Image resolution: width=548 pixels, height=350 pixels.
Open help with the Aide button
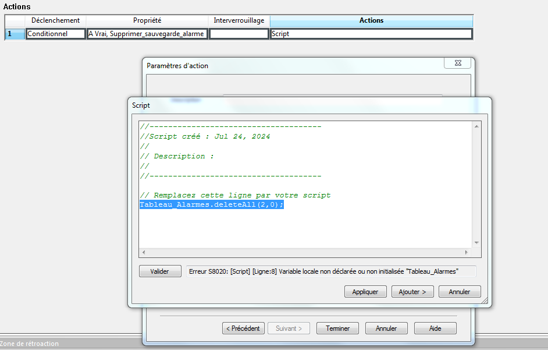pos(435,328)
